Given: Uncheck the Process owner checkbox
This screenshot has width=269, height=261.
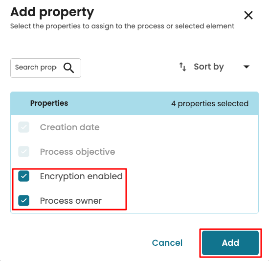Looking at the screenshot, I should pyautogui.click(x=23, y=201).
